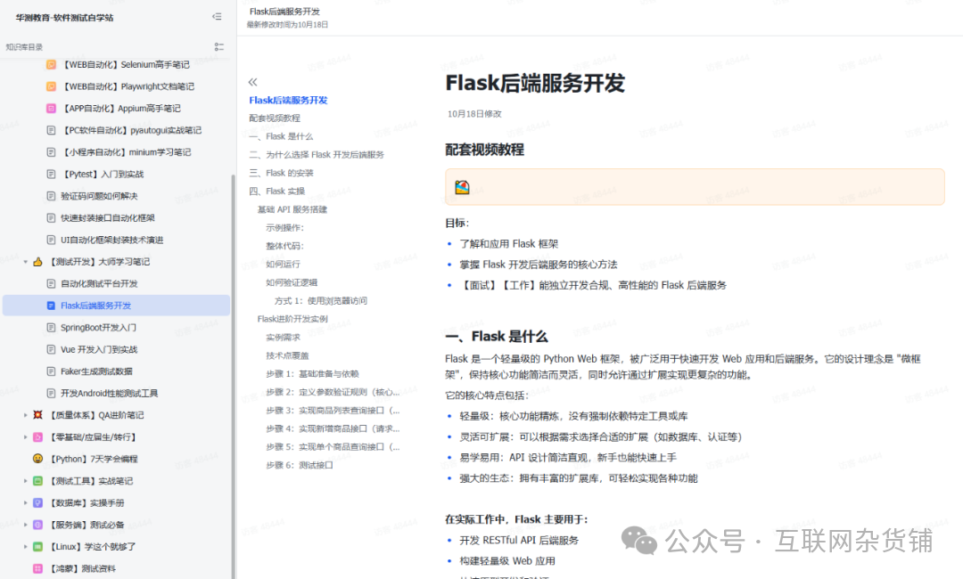Click the blue icon beside Flask后端服务开发 in sidebar

[51, 306]
